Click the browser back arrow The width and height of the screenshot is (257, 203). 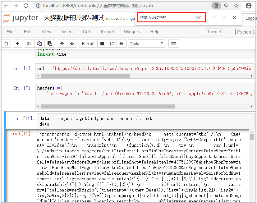point(6,6)
